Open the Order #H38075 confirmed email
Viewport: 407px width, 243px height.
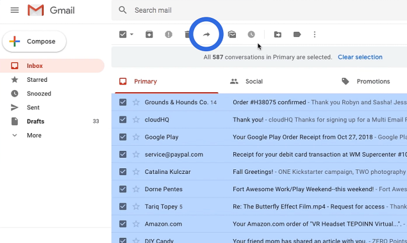(x=260, y=102)
